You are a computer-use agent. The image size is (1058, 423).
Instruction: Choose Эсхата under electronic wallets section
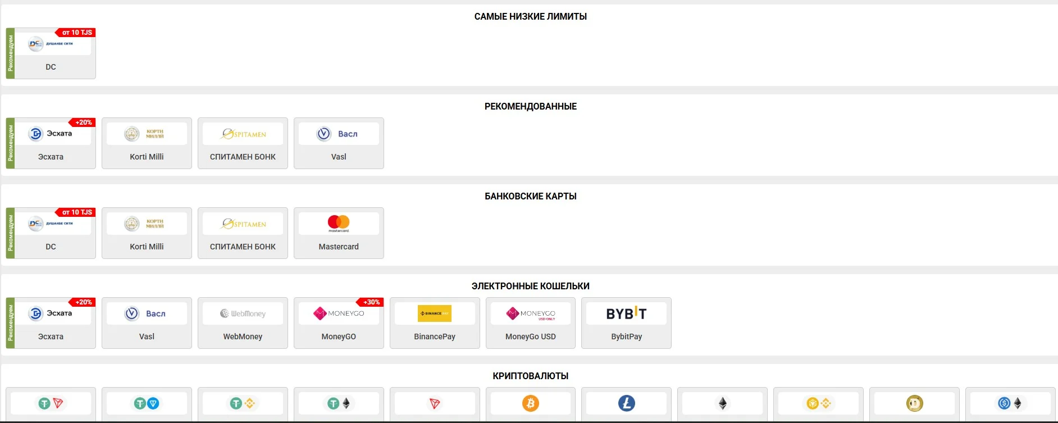pyautogui.click(x=51, y=323)
